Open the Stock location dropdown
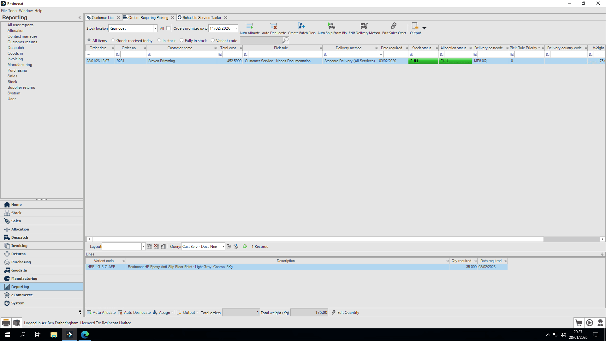 coord(155,28)
